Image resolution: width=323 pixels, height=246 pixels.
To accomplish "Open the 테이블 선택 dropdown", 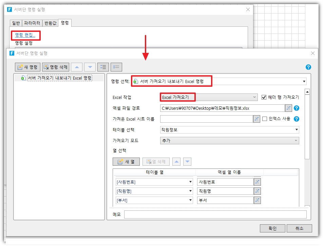I will 229,129.
